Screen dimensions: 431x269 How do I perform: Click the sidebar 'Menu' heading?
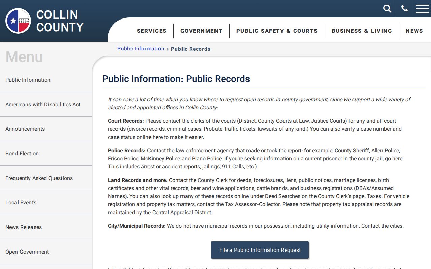[24, 57]
